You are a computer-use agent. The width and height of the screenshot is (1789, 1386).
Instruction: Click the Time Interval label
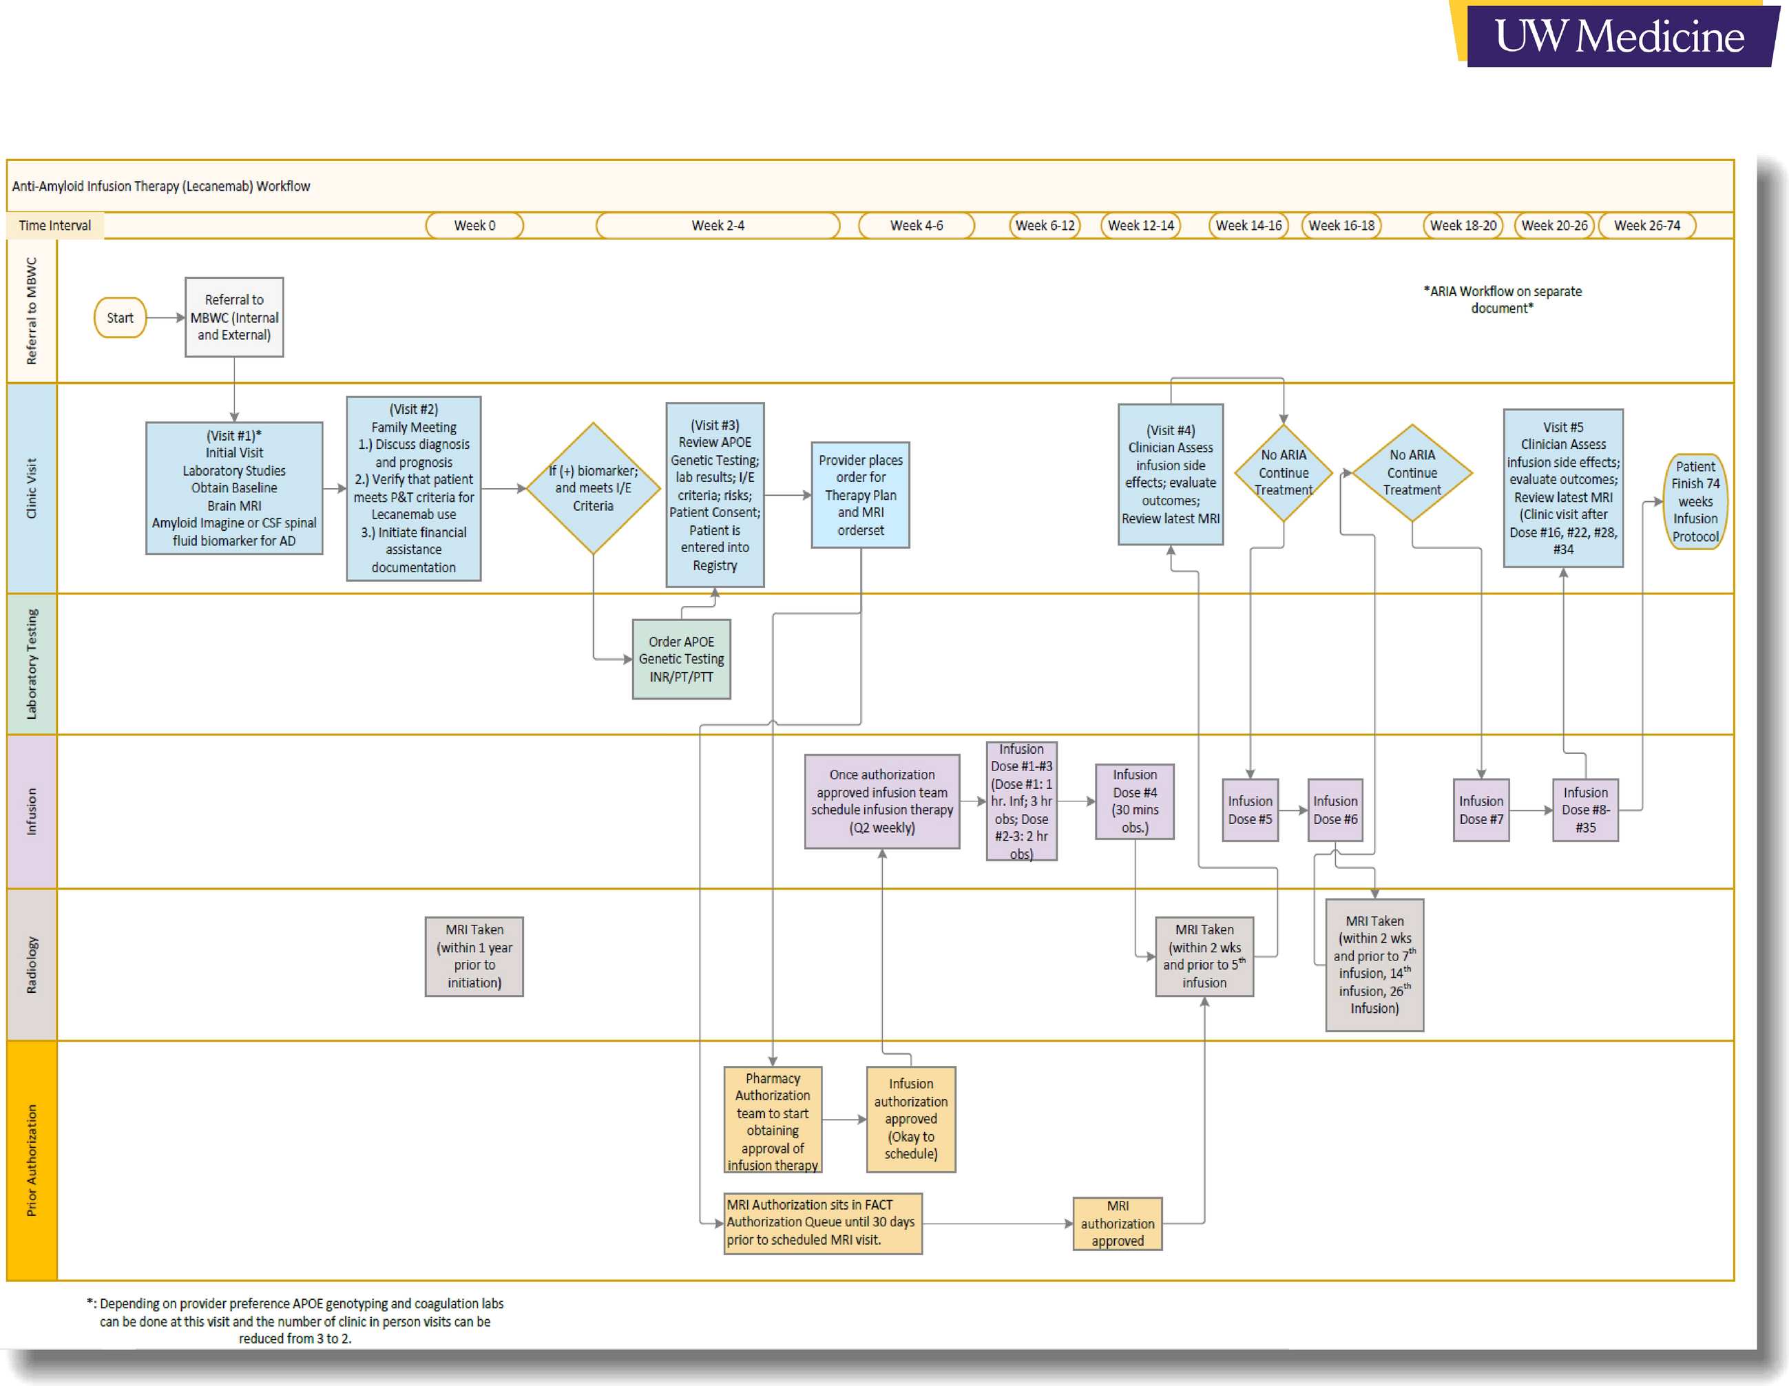55,225
